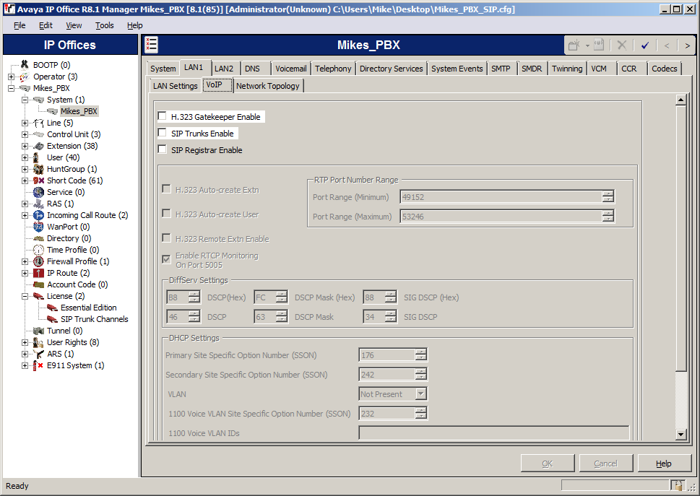This screenshot has height=496, width=700.
Task: Enable SIP Trunks checkbox
Action: click(x=162, y=133)
